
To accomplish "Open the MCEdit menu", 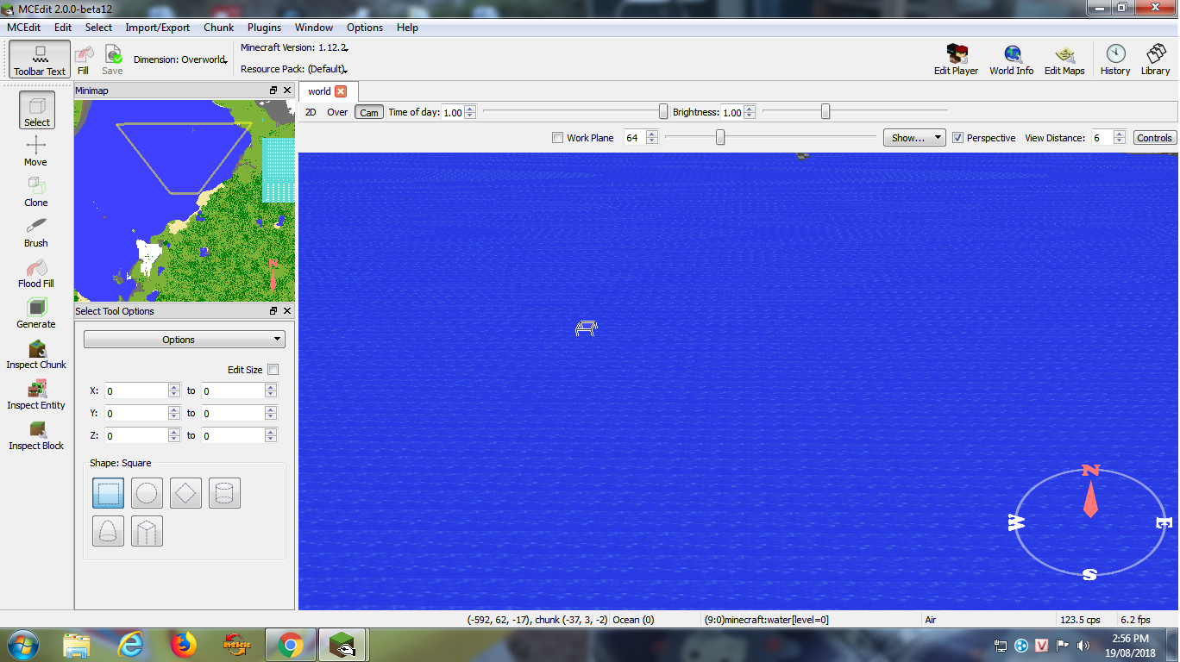I will 24,28.
